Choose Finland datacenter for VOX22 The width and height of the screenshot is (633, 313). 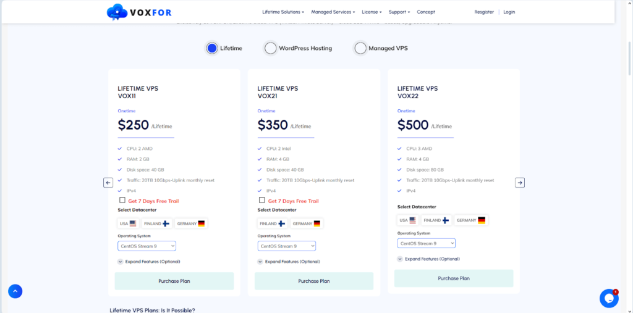click(437, 220)
